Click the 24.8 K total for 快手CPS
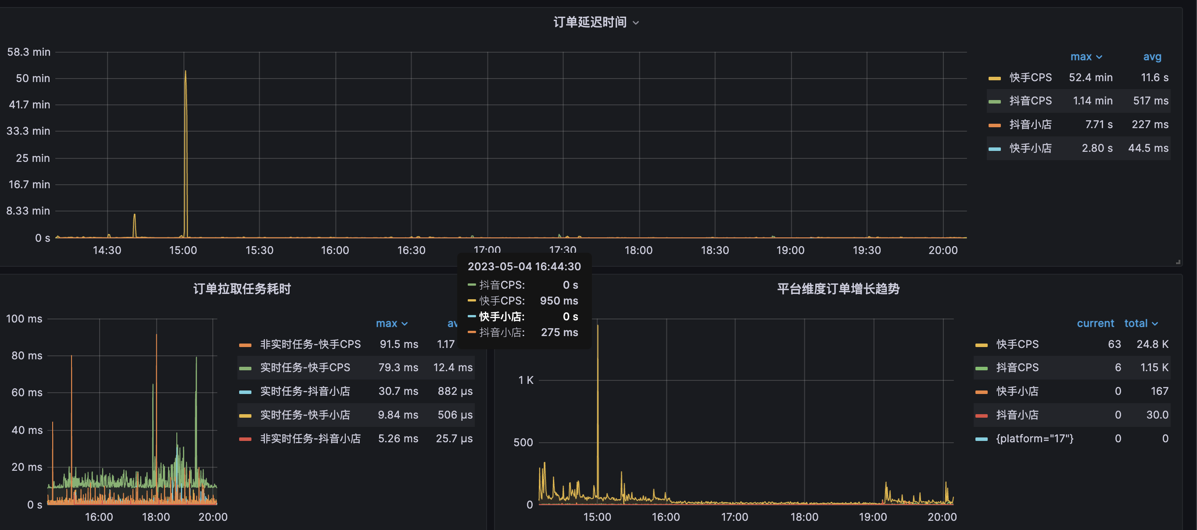The image size is (1197, 530). point(1152,344)
